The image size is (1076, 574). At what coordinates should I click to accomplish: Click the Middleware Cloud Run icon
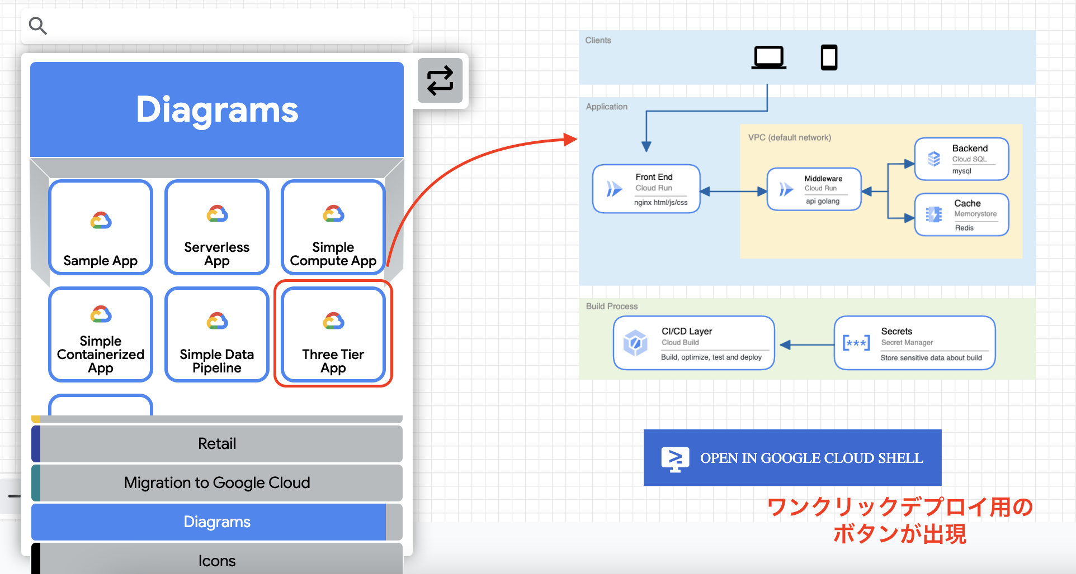click(785, 189)
